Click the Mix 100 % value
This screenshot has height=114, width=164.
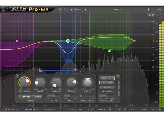point(129,109)
